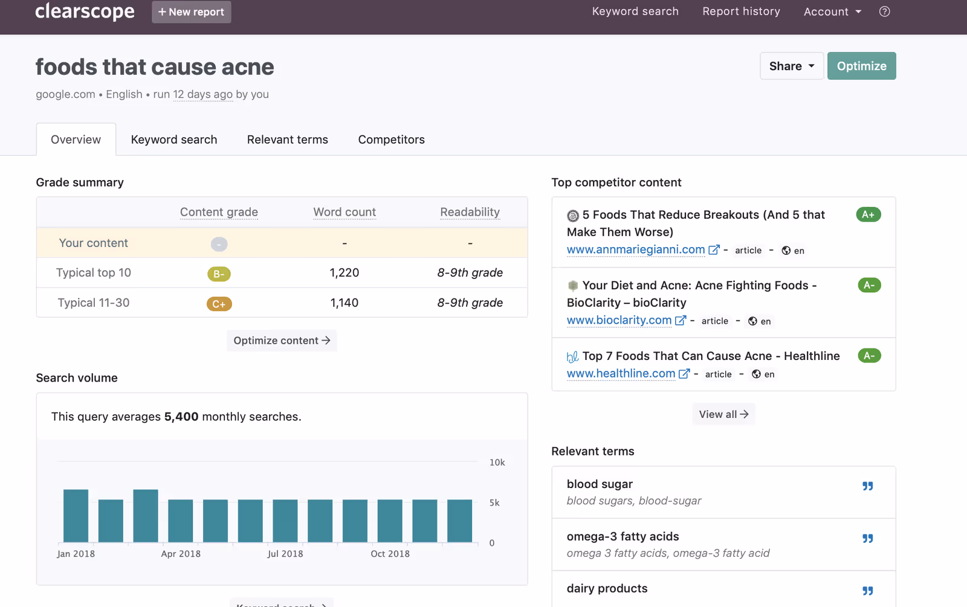This screenshot has height=607, width=967.
Task: Click the 'dairy products' term
Action: [x=607, y=588]
